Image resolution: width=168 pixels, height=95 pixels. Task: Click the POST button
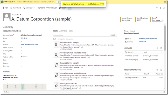pos(113,35)
